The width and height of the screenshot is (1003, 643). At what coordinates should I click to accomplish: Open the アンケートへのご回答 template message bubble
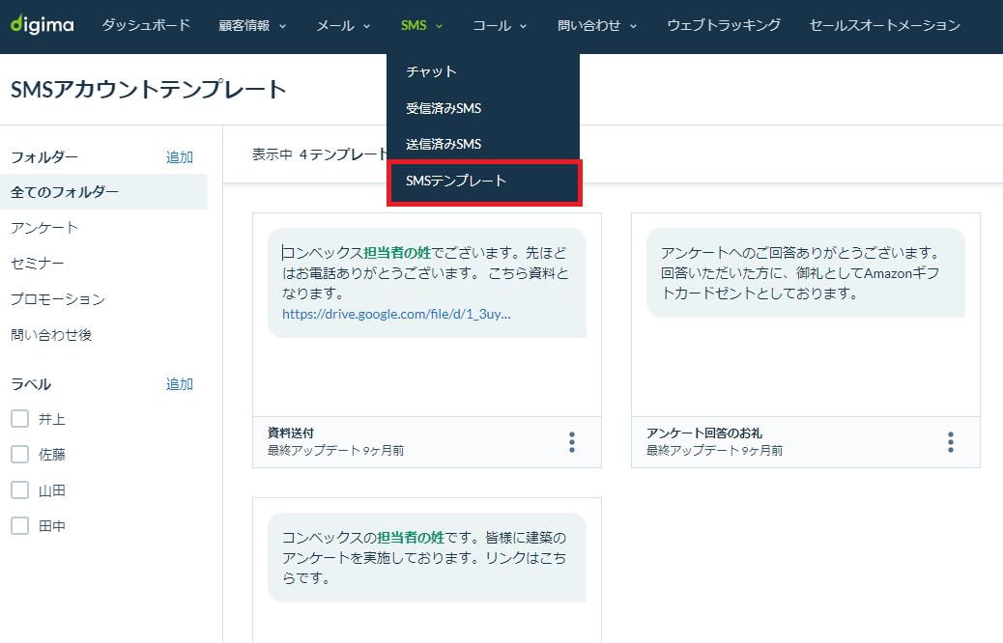coord(805,273)
